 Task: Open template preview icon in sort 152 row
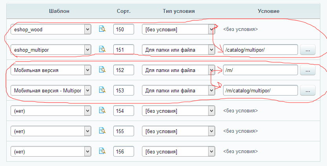coord(102,70)
